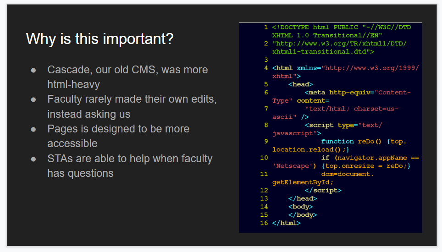The height and width of the screenshot is (252, 442).
Task: Select the opening head tag on line 5
Action: pyautogui.click(x=300, y=84)
